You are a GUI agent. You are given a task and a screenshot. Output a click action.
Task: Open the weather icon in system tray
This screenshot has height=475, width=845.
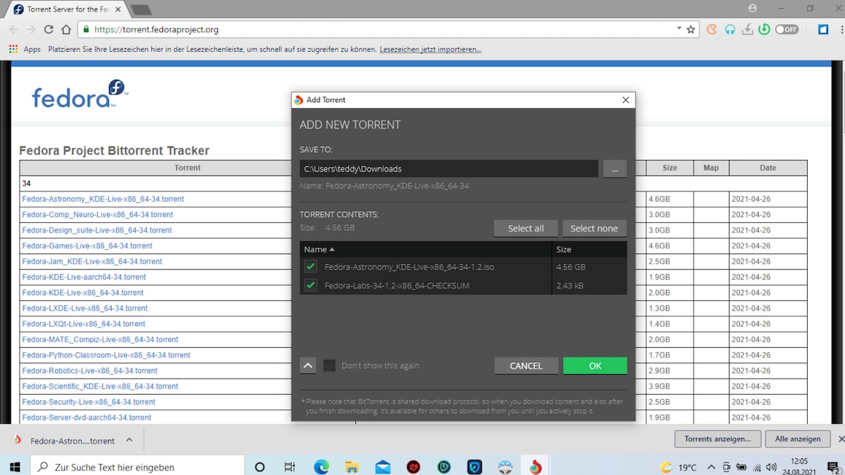(x=667, y=468)
